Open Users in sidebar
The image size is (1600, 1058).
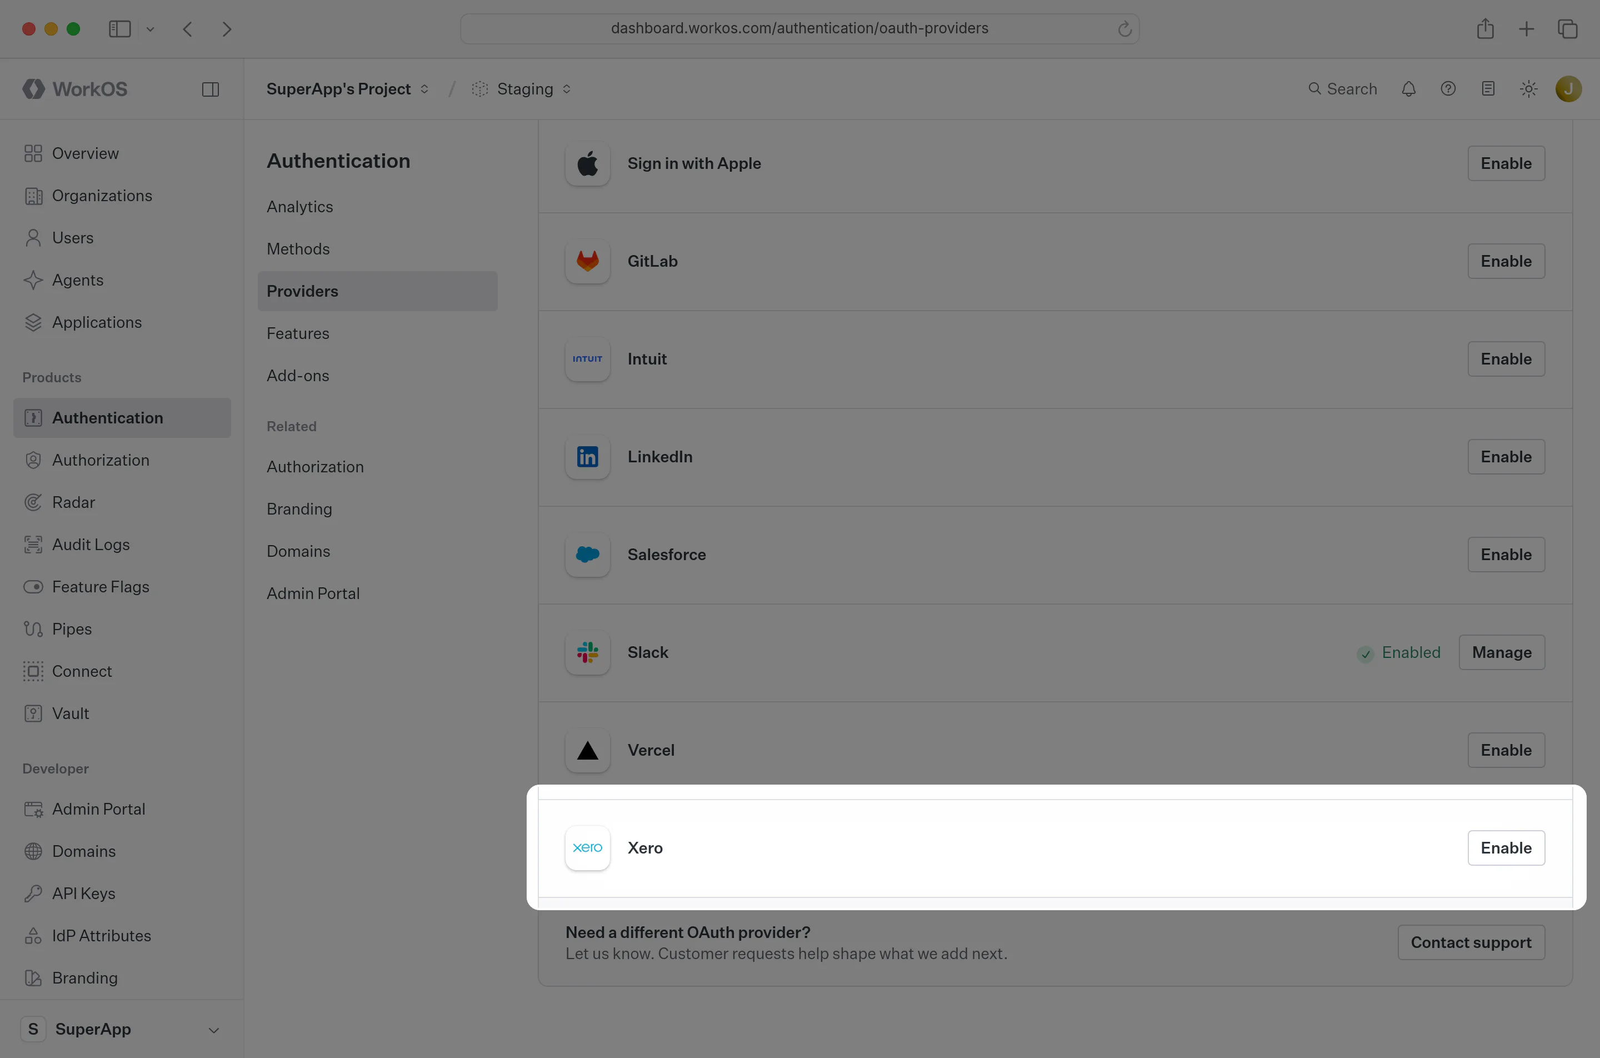pyautogui.click(x=122, y=237)
